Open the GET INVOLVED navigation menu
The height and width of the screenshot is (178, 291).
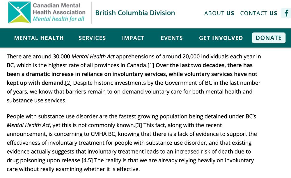[221, 38]
